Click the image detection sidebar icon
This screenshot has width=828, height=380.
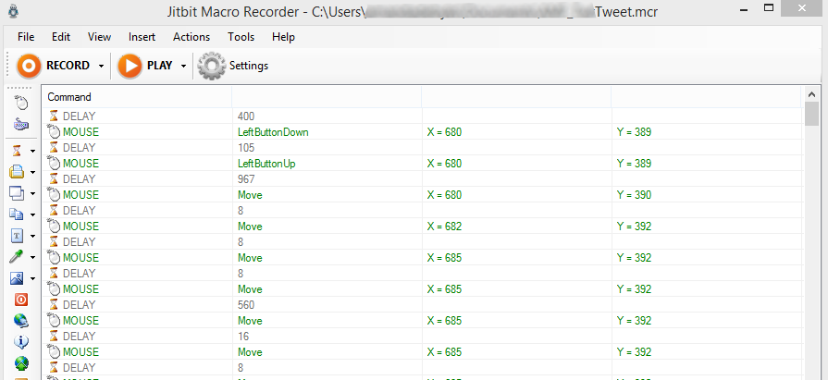pos(17,278)
